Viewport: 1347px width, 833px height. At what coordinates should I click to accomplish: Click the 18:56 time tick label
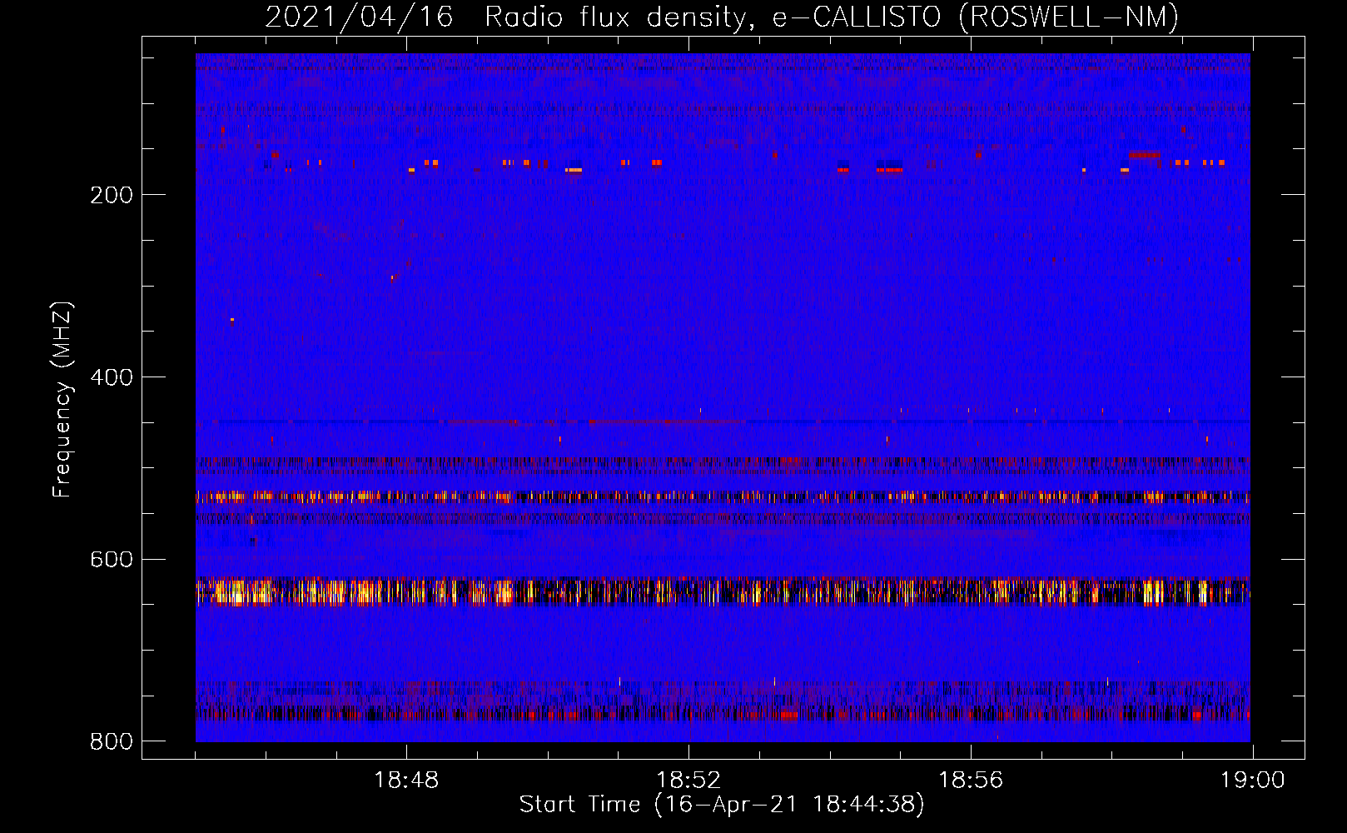[x=971, y=781]
